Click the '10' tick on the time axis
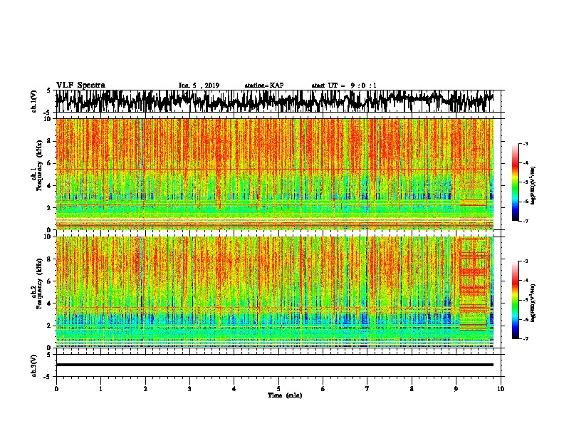Screen dimensions: 564x436 (501, 389)
